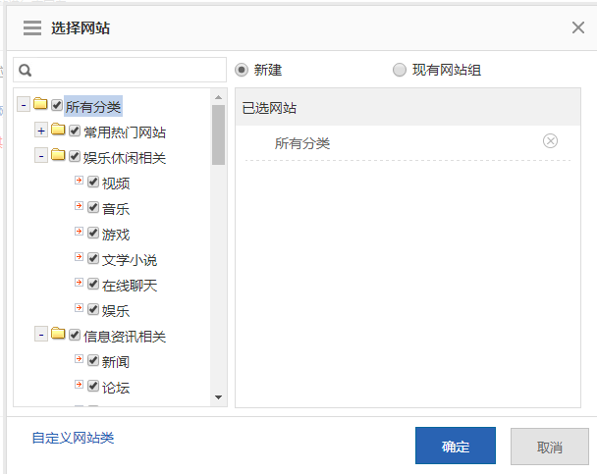Click the 已选网站 header
This screenshot has width=597, height=474.
coord(407,108)
